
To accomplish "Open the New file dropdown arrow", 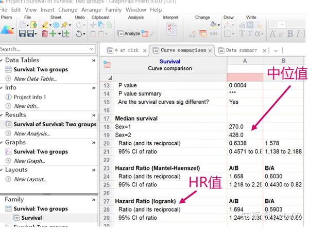I will (27, 25).
